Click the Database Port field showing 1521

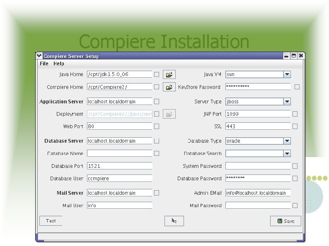[x=120, y=166]
